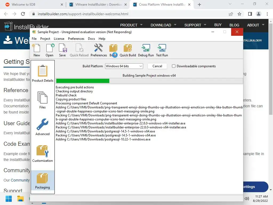
Task: Start a Quick Build from toolbar
Action: pos(128,50)
